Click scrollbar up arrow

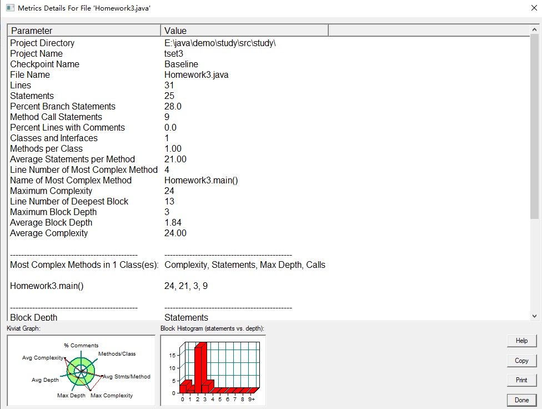pyautogui.click(x=534, y=30)
